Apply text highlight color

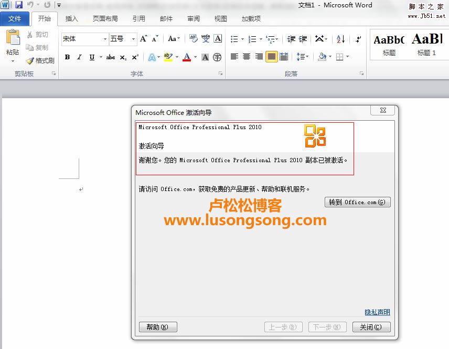tap(167, 57)
